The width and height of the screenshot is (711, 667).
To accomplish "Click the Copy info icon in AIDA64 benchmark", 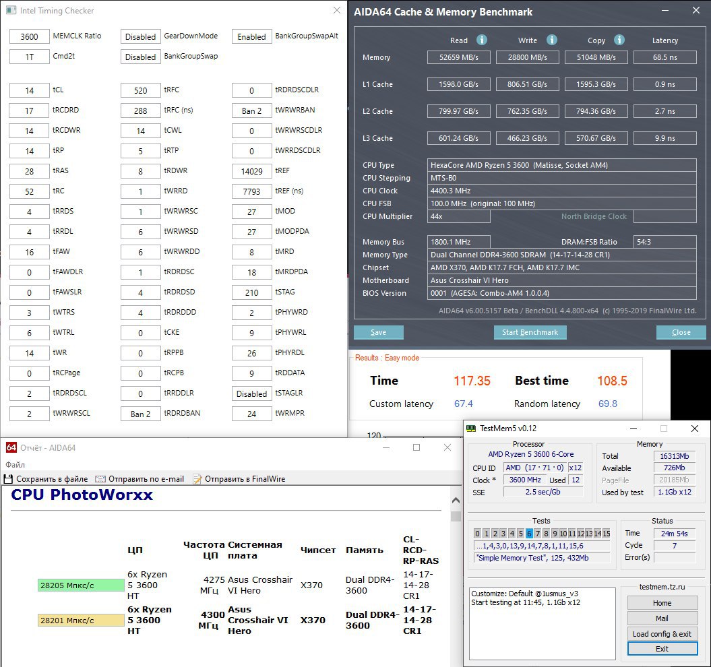I will [619, 40].
